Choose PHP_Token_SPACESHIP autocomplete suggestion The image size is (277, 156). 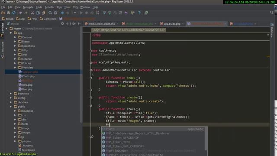tap(153, 138)
